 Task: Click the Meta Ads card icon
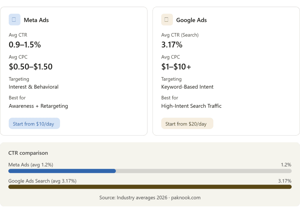[x=15, y=20]
